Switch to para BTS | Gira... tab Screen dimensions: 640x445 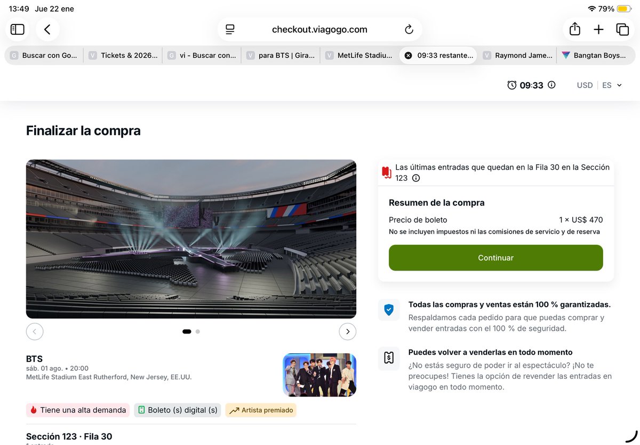tap(281, 55)
